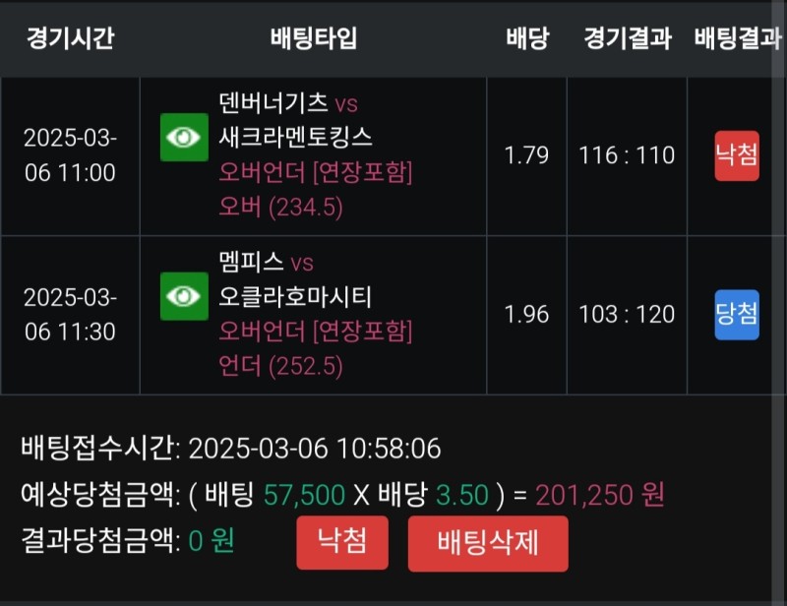Click the 1.79 odds value
This screenshot has width=787, height=606.
tap(526, 155)
